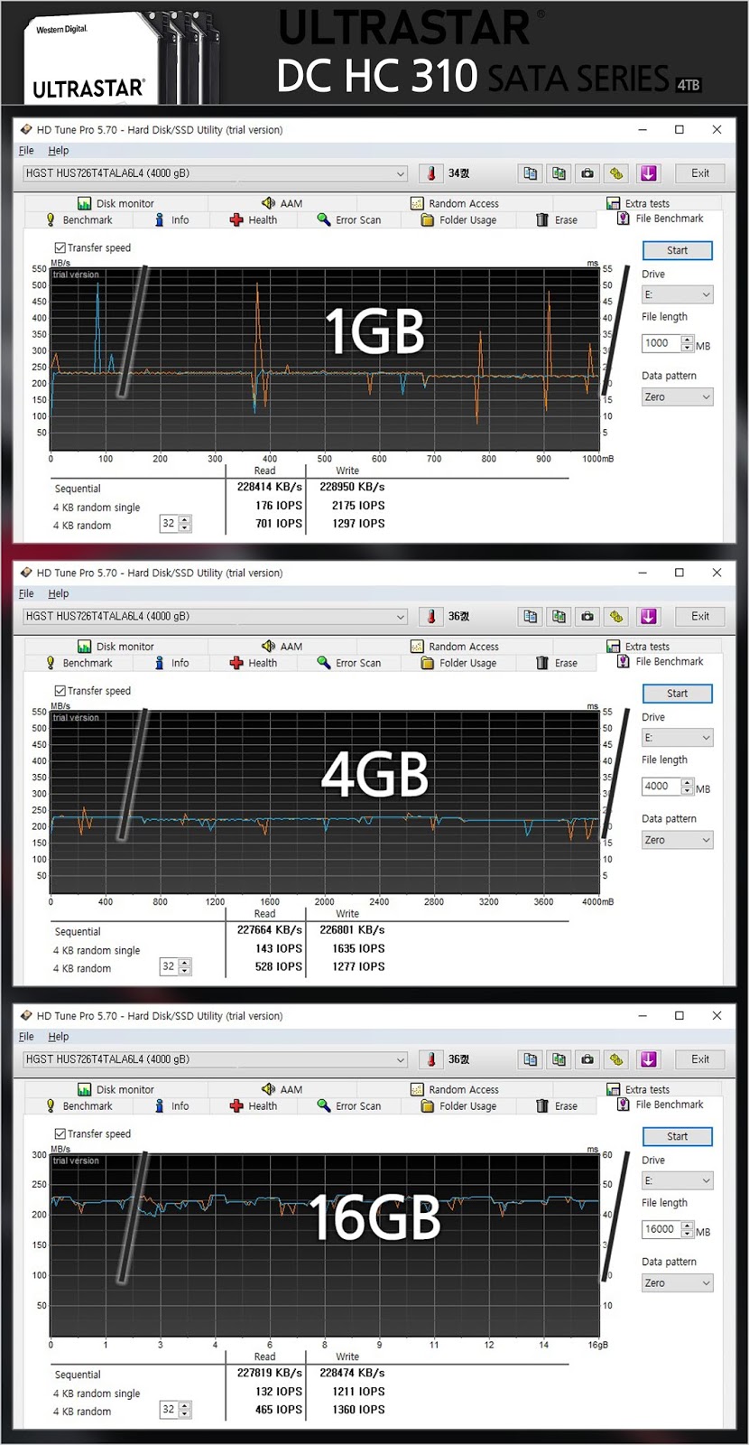Click Start button in 16000 MB window

click(x=677, y=1136)
